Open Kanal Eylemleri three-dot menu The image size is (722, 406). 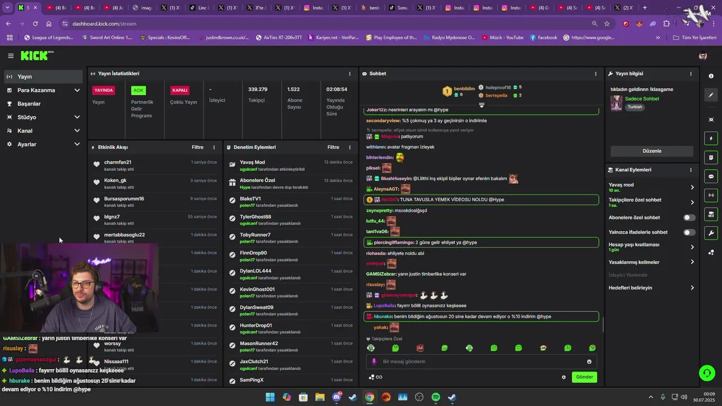tap(691, 170)
